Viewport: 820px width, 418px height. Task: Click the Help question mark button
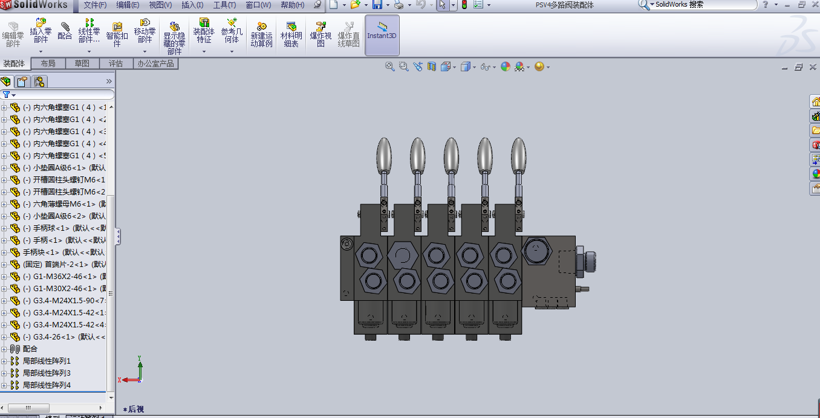(766, 5)
